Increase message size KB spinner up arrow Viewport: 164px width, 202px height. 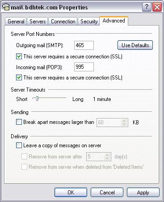(x=124, y=121)
